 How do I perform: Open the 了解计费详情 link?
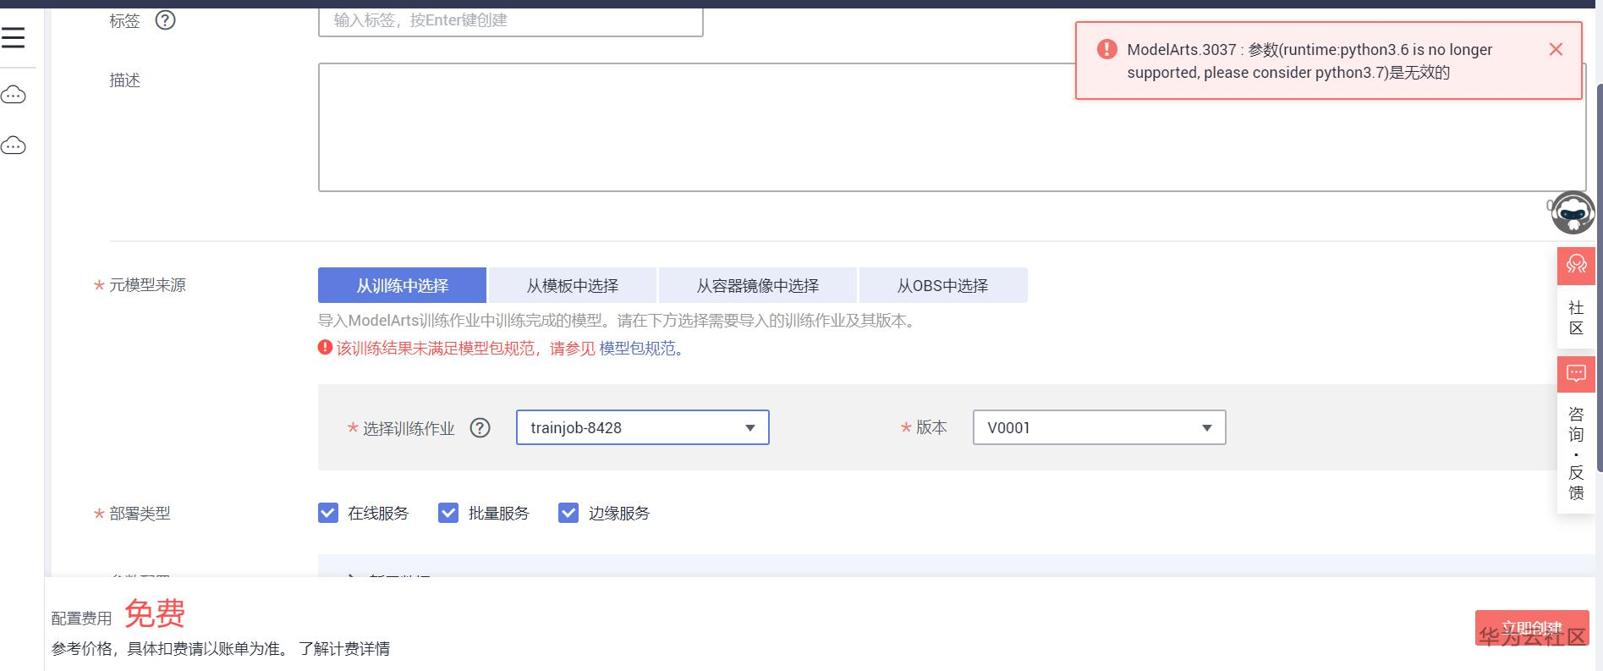coord(344,649)
